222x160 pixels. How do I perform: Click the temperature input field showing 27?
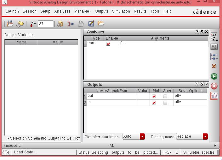tap(45, 24)
